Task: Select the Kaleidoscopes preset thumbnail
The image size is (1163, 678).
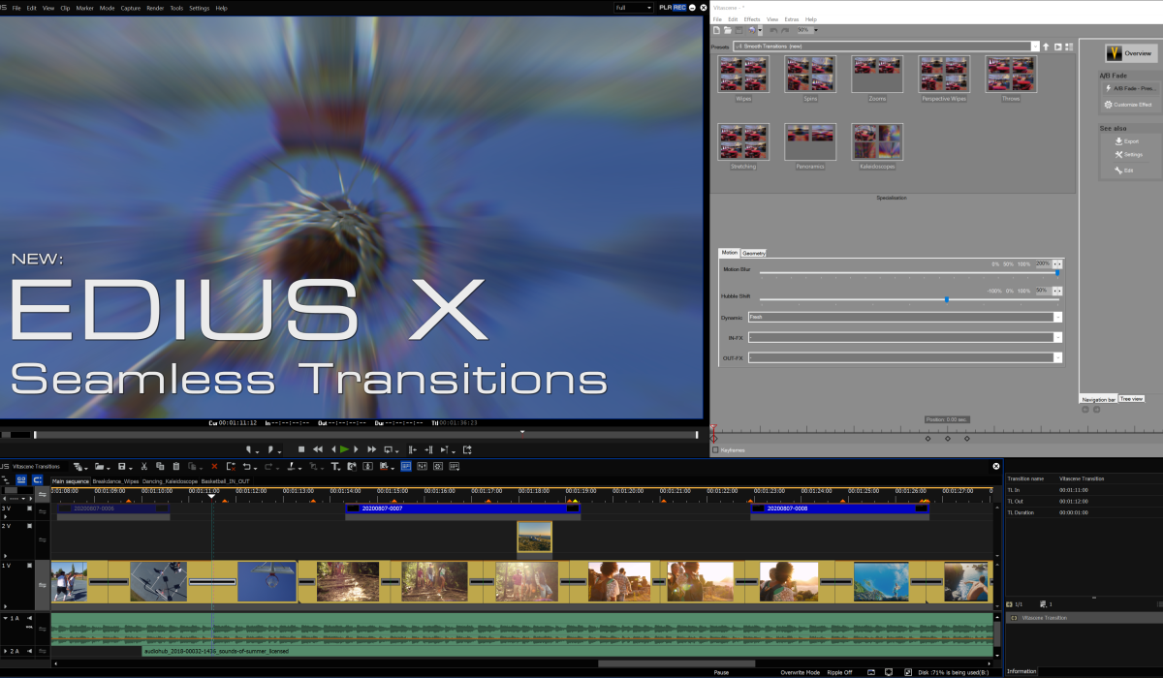Action: (x=877, y=141)
